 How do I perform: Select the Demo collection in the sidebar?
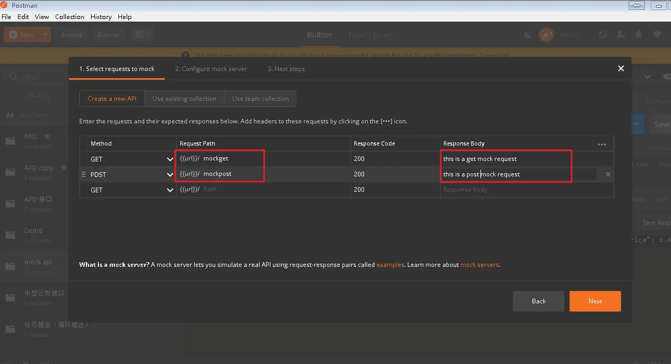click(35, 235)
